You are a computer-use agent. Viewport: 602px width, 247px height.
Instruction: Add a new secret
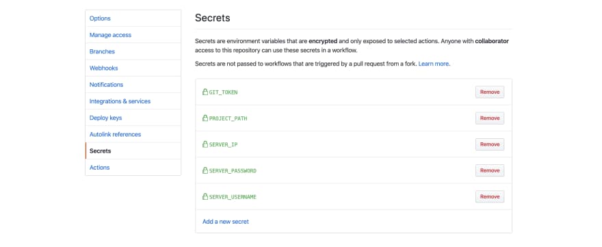(225, 222)
